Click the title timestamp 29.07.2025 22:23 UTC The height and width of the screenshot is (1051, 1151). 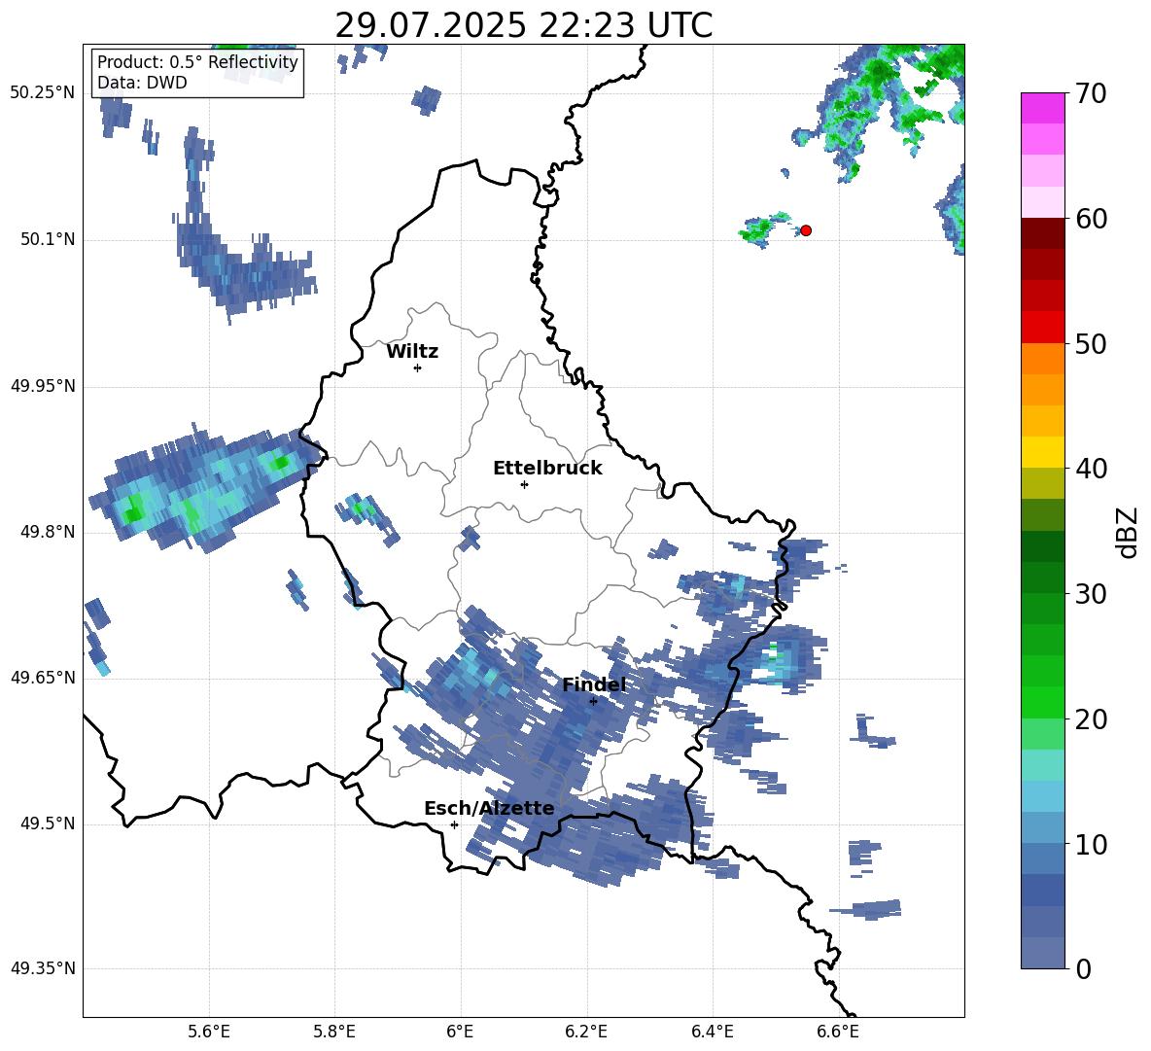click(x=524, y=25)
